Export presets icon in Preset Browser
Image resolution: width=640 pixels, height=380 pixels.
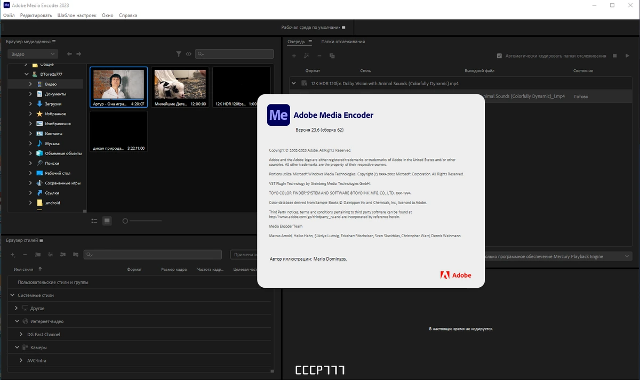[76, 255]
